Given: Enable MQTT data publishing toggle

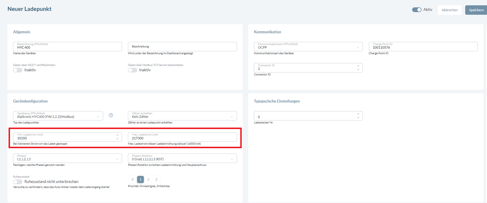Looking at the screenshot, I should (x=18, y=70).
